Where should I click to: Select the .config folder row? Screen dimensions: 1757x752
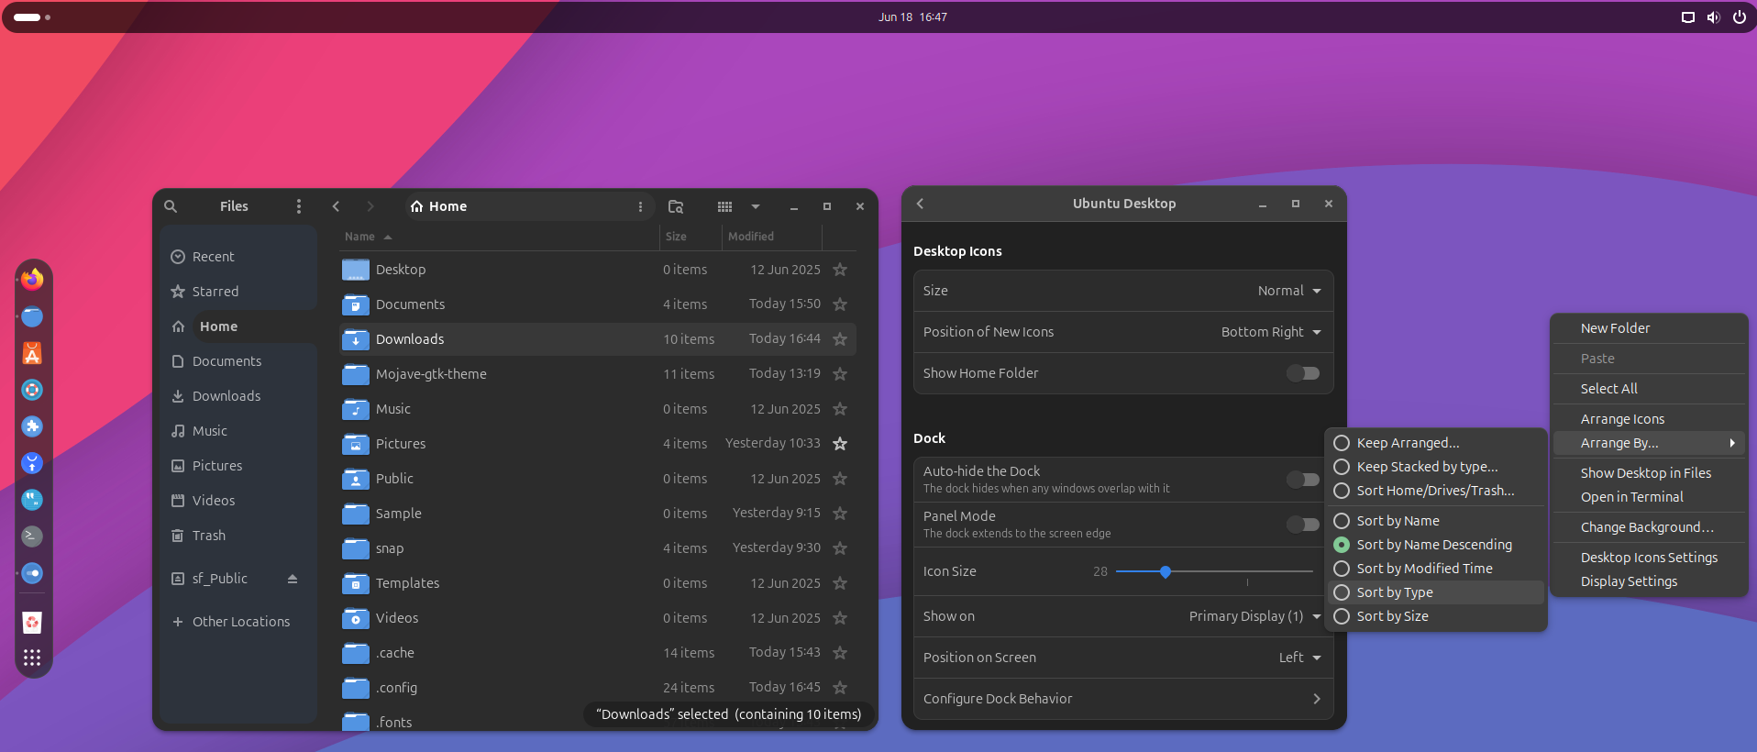tap(598, 688)
